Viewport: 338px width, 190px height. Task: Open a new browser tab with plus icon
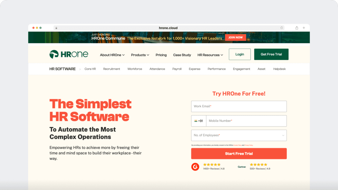pyautogui.click(x=304, y=28)
